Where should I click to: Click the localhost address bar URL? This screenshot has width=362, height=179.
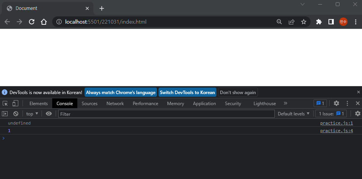tap(106, 22)
